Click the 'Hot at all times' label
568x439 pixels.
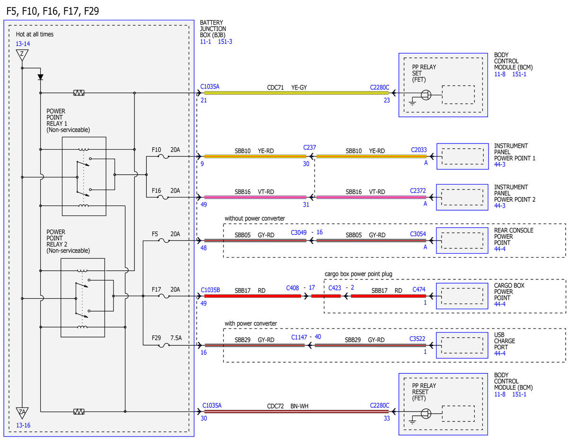pos(35,34)
